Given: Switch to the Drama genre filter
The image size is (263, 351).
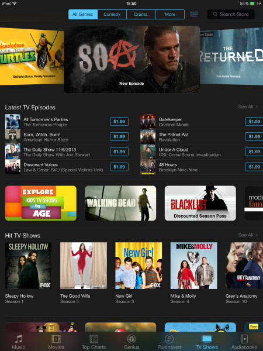Looking at the screenshot, I should click(141, 14).
